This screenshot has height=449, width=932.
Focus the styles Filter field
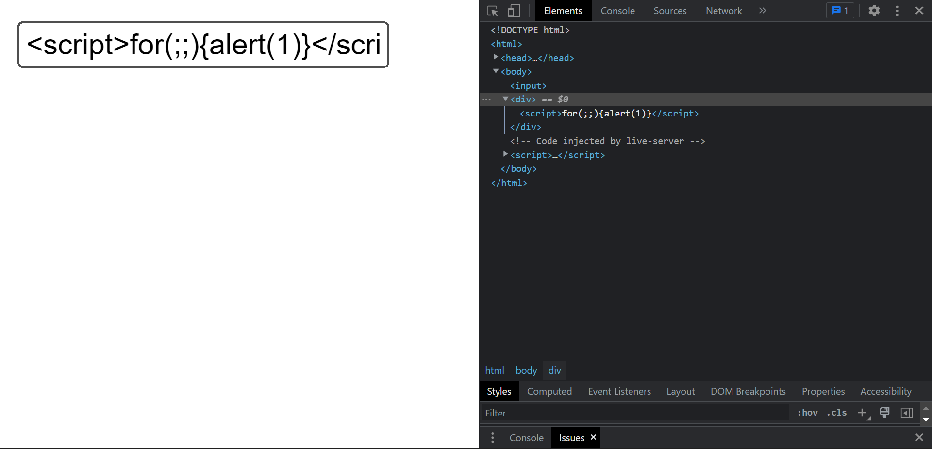[x=634, y=413]
